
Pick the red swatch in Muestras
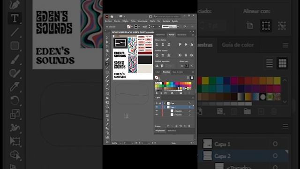click(x=165, y=83)
